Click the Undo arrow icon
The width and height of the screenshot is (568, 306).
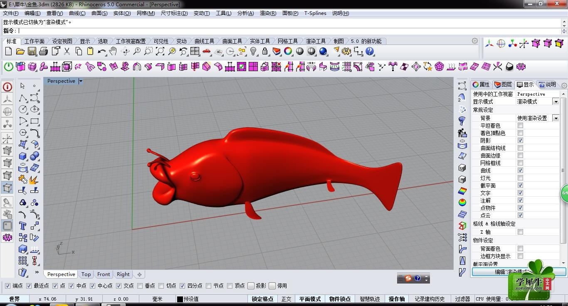click(101, 52)
